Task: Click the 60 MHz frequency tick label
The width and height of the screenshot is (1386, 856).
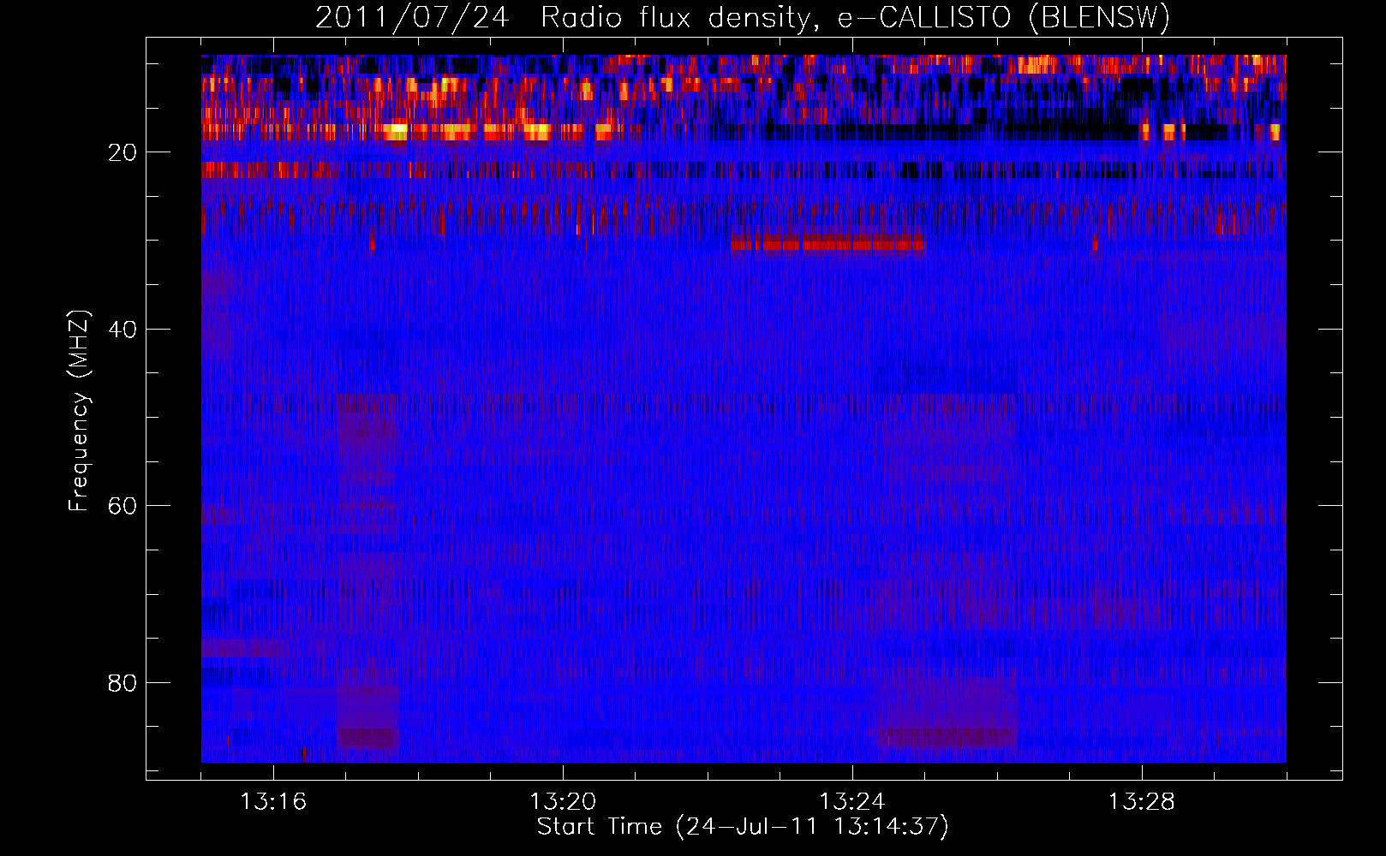Action: 122,506
